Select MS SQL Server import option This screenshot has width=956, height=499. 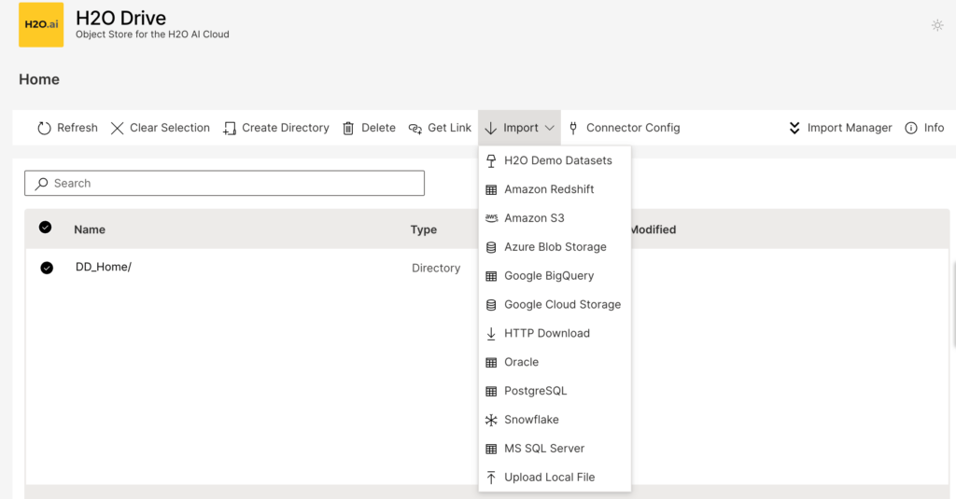[555, 449]
